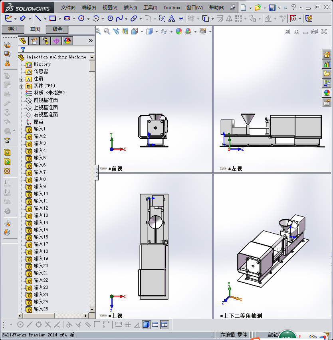This screenshot has width=333, height=340.
Task: Click the New document icon
Action: coord(244,8)
